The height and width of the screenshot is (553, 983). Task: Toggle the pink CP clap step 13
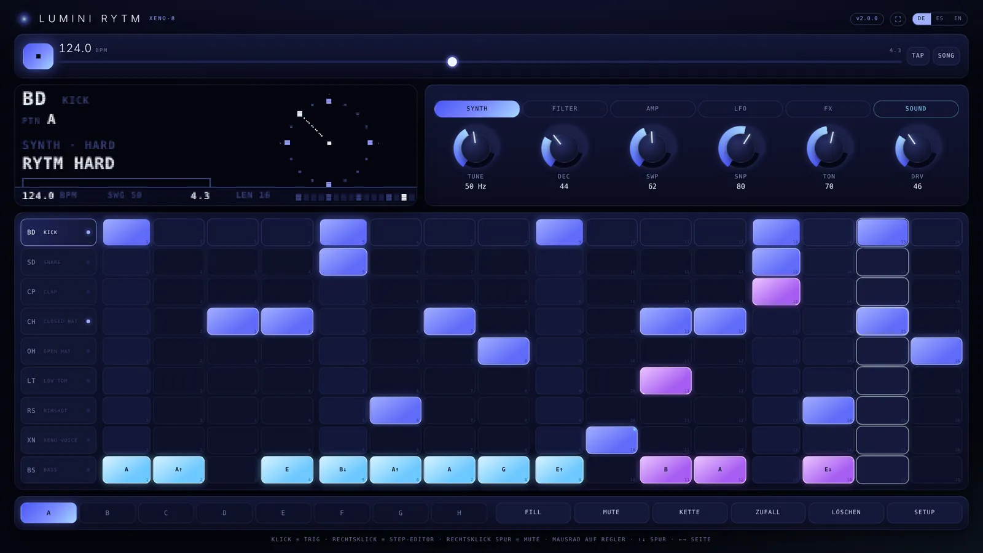[x=776, y=292]
